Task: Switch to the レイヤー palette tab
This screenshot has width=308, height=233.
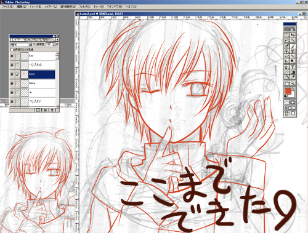Action: [17, 39]
